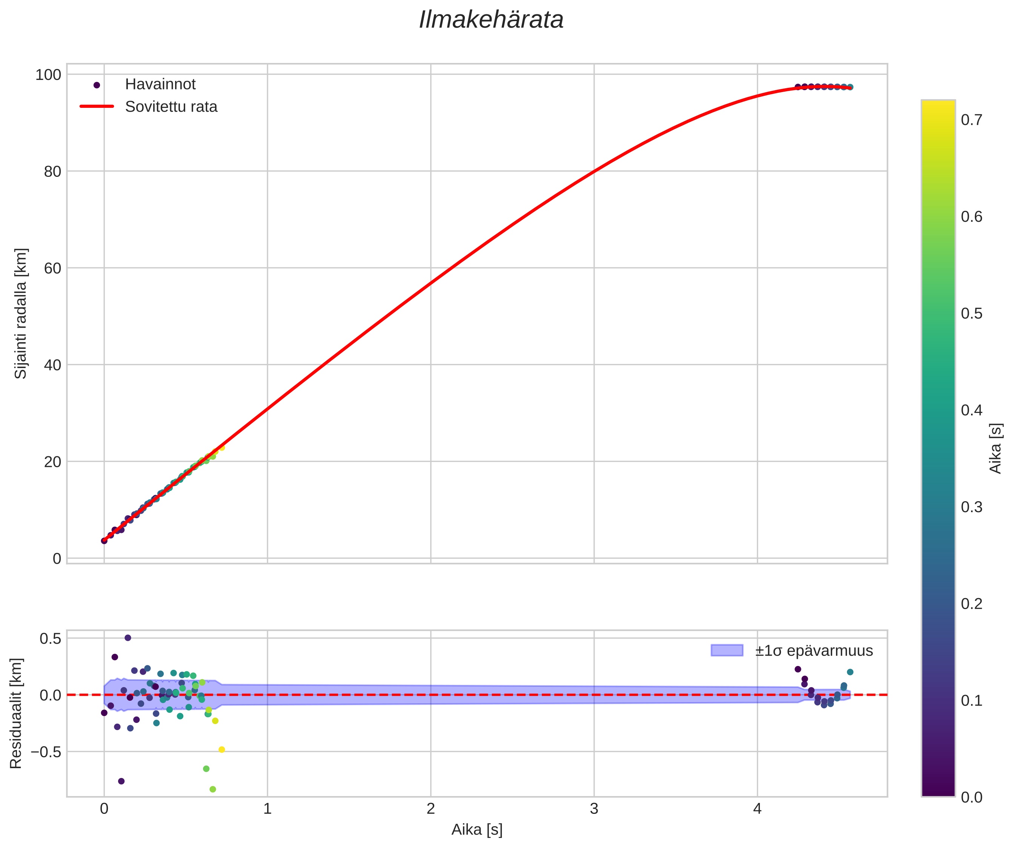Click the Sovitettu rata legend red line

click(97, 107)
